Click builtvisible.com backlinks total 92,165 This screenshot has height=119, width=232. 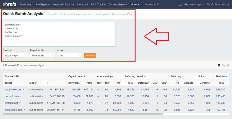221,110
